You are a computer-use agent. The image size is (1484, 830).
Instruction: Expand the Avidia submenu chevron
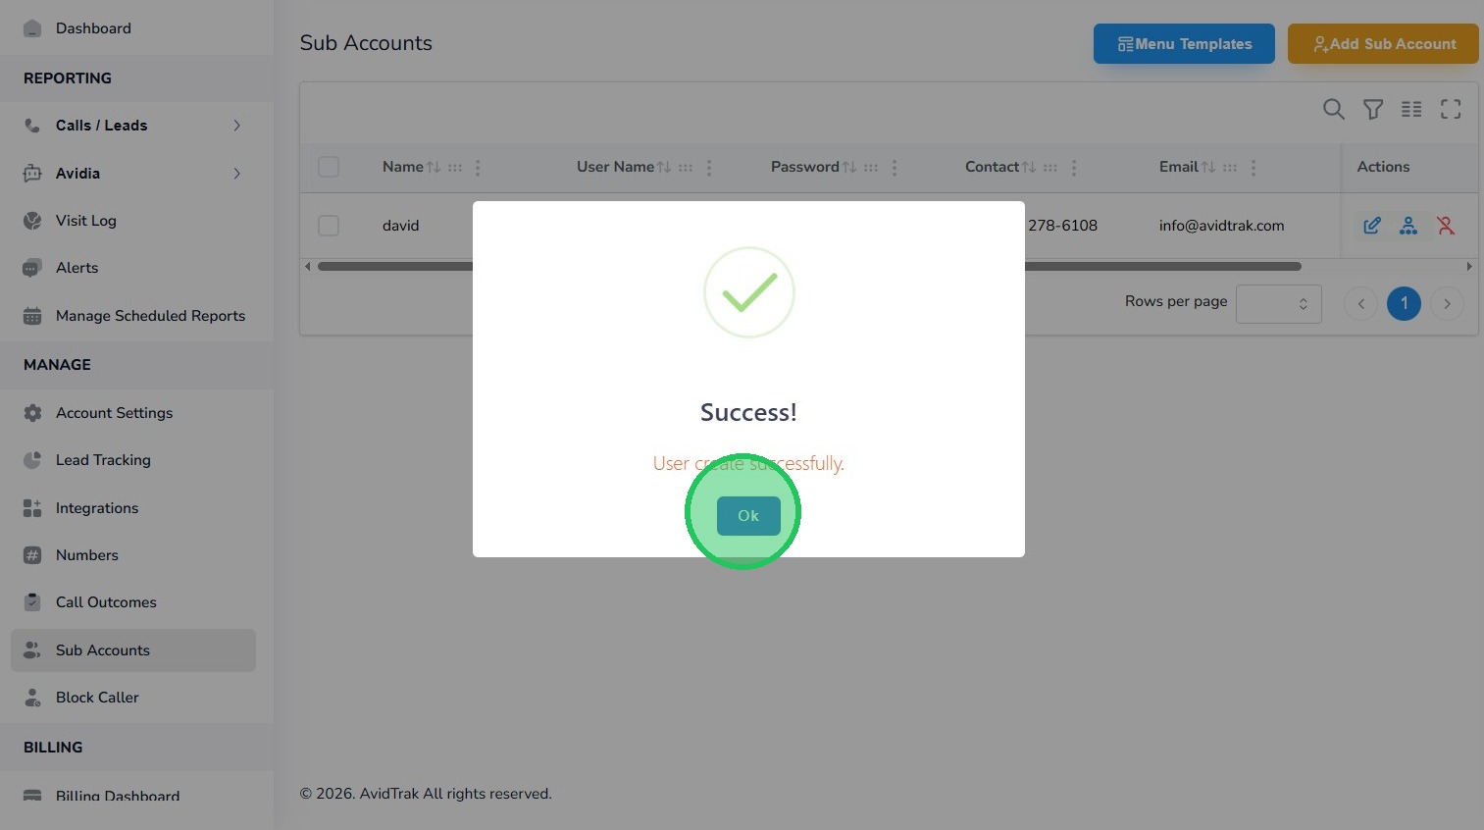pyautogui.click(x=236, y=174)
